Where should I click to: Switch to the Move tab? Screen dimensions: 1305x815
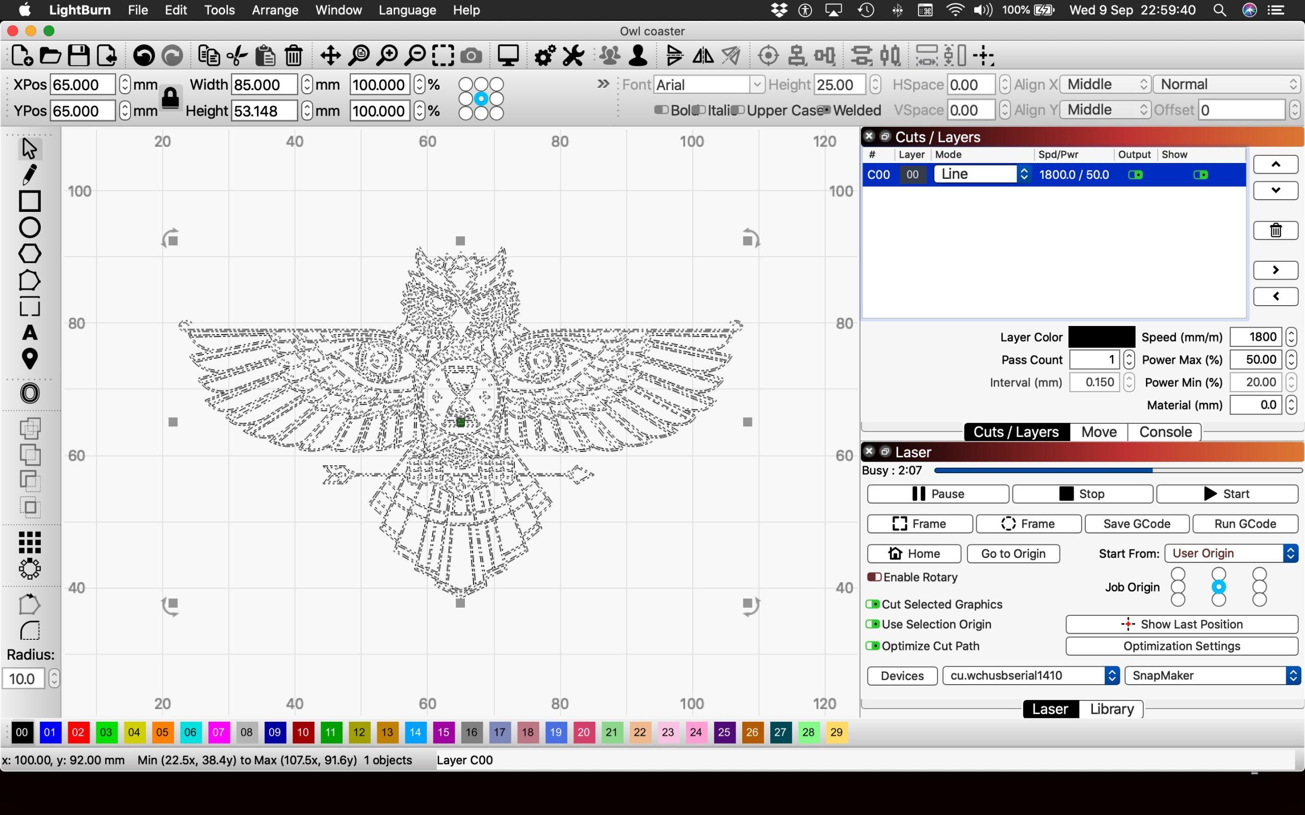point(1099,432)
